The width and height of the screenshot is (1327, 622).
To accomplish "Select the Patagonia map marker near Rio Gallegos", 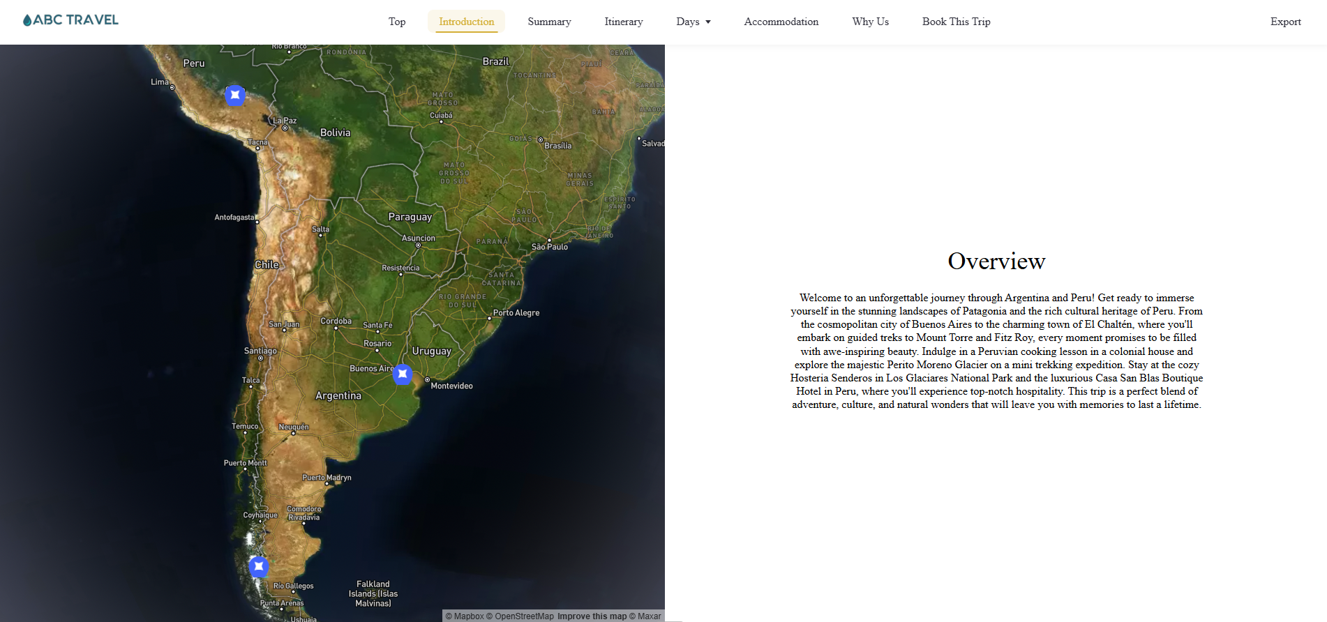I will pos(259,566).
